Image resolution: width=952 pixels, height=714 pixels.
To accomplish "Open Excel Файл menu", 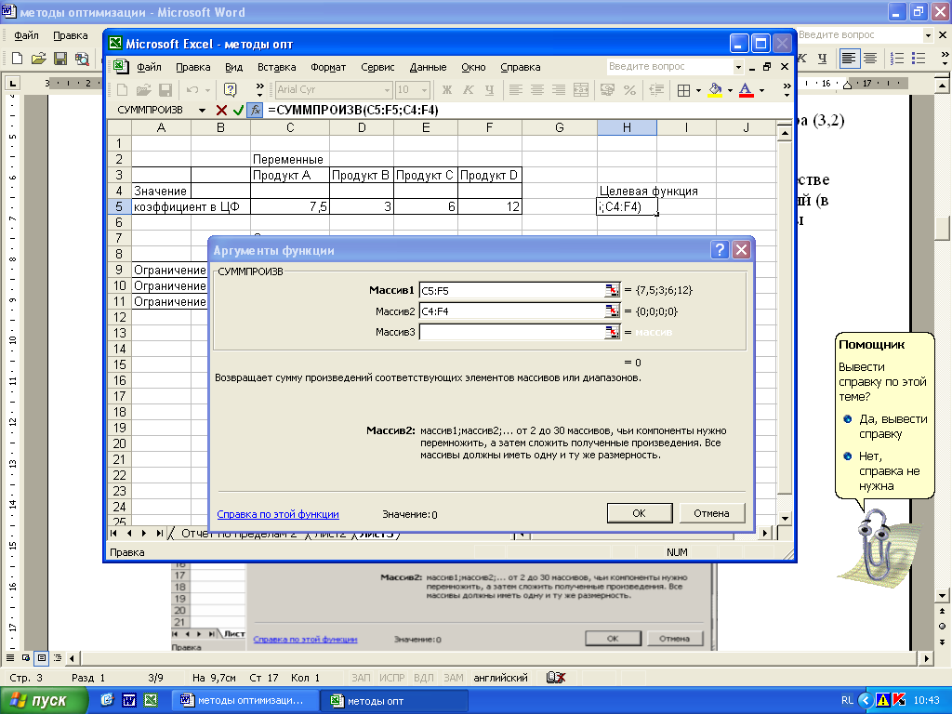I will [x=149, y=67].
